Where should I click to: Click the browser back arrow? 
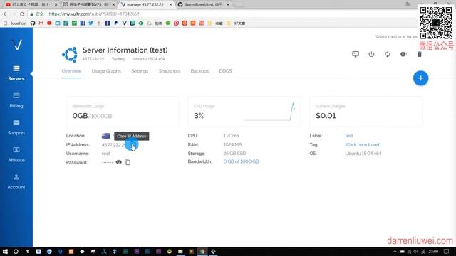tap(6, 14)
